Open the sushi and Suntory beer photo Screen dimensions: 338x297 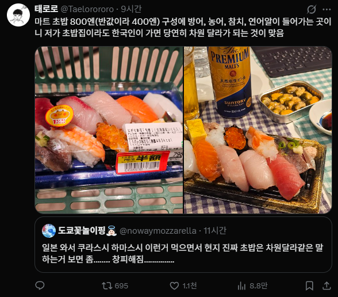258,130
